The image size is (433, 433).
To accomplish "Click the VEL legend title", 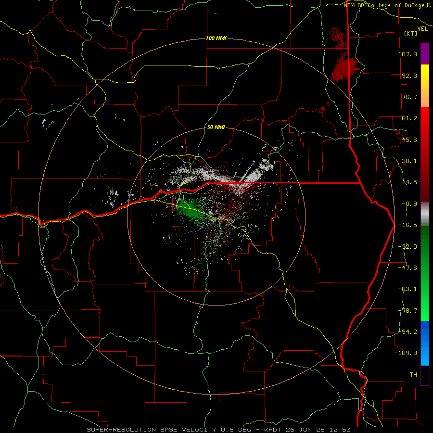I will click(422, 29).
